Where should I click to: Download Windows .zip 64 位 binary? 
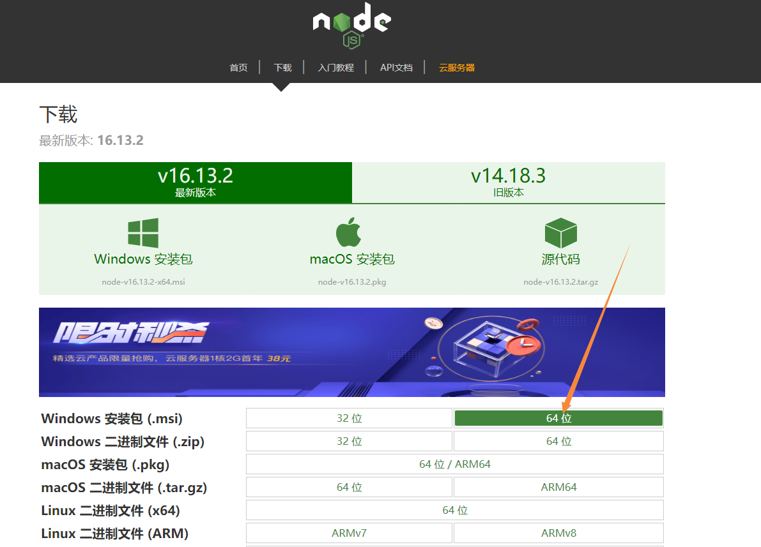558,441
